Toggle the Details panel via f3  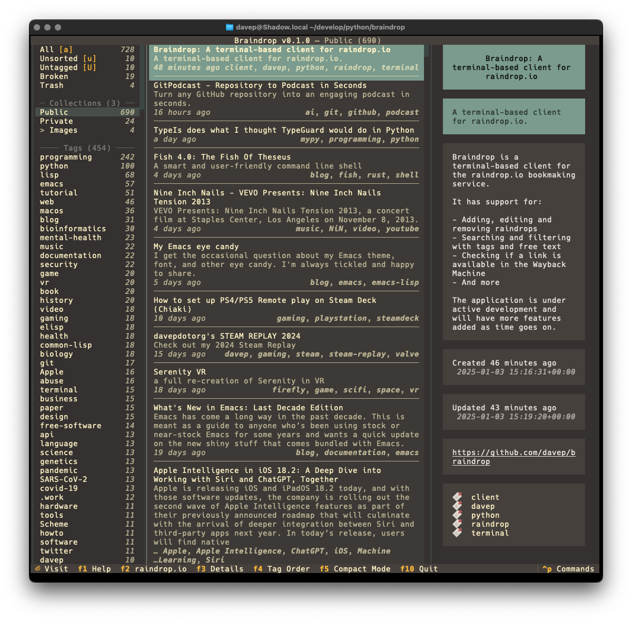(220, 569)
